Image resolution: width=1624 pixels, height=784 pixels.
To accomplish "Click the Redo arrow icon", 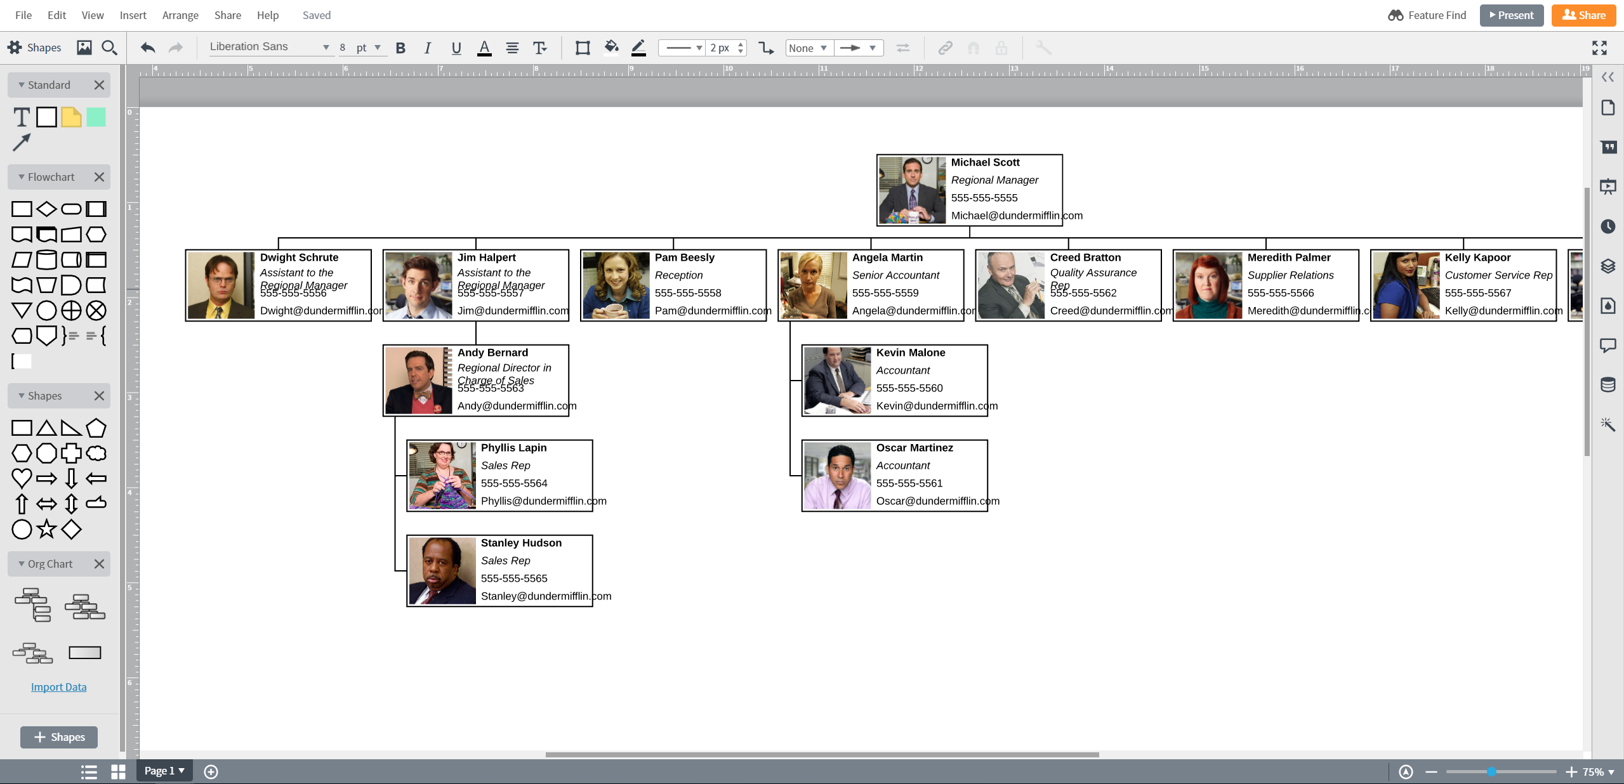I will 176,48.
